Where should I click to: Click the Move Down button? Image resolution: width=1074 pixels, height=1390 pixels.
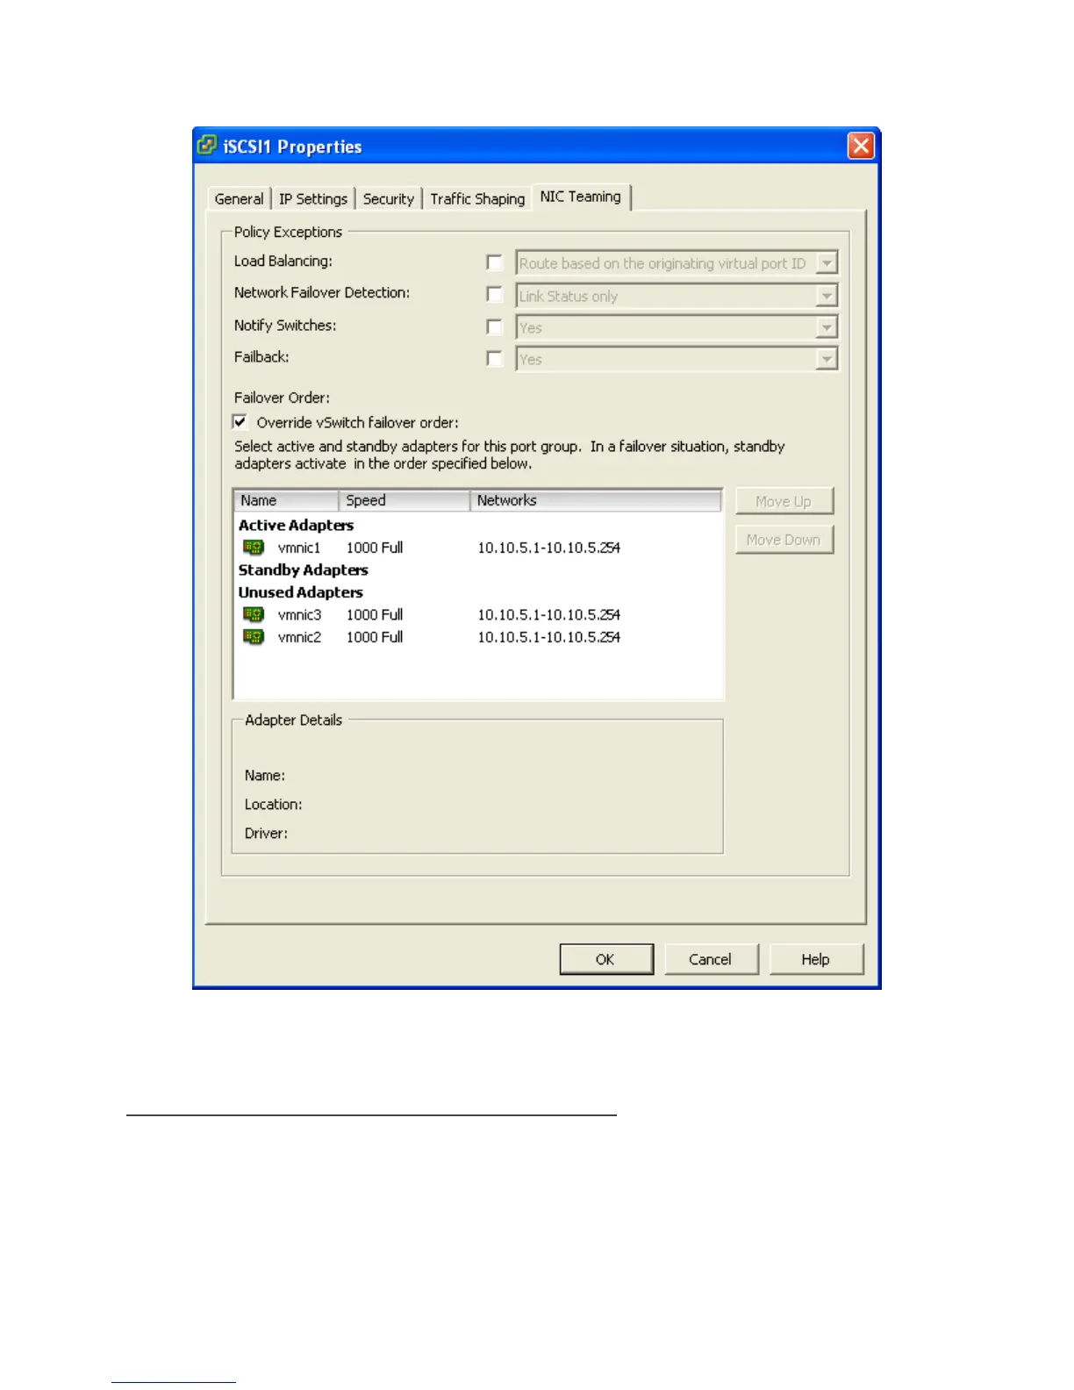[784, 540]
